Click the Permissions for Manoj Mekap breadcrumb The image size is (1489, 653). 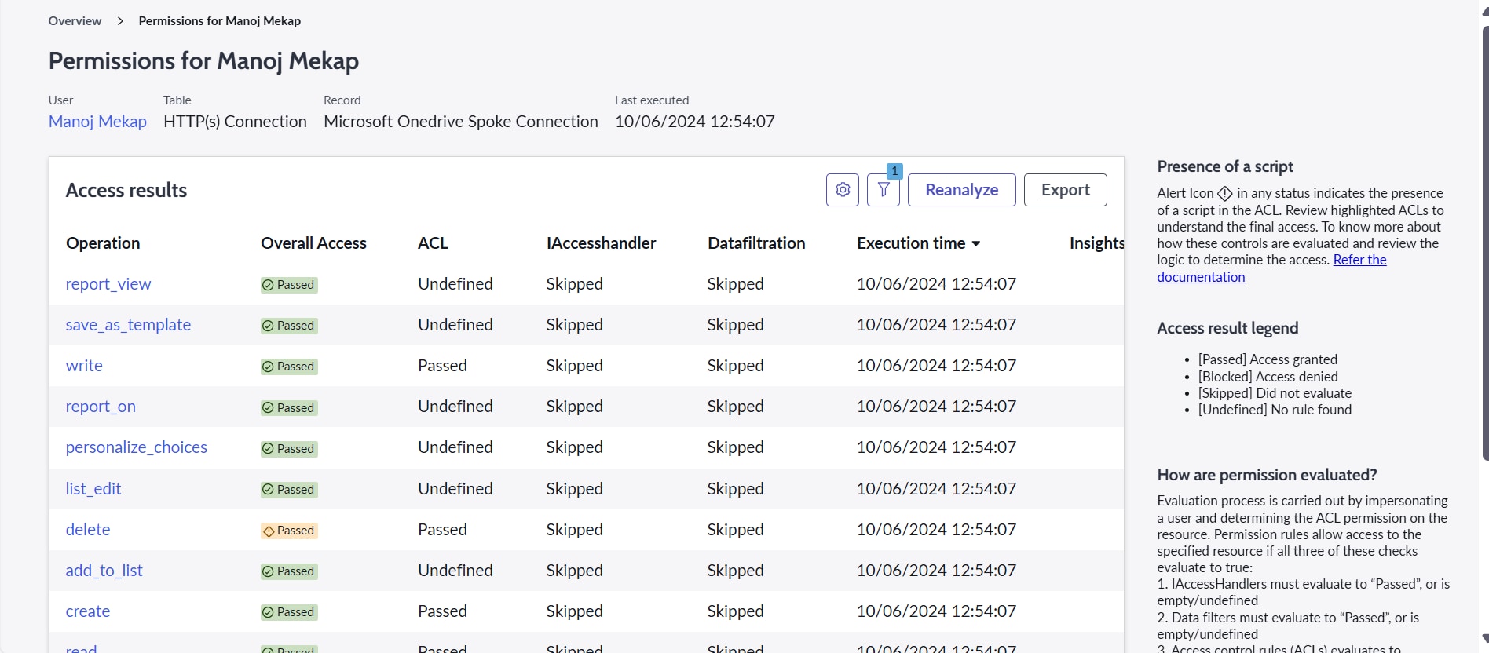(x=220, y=21)
